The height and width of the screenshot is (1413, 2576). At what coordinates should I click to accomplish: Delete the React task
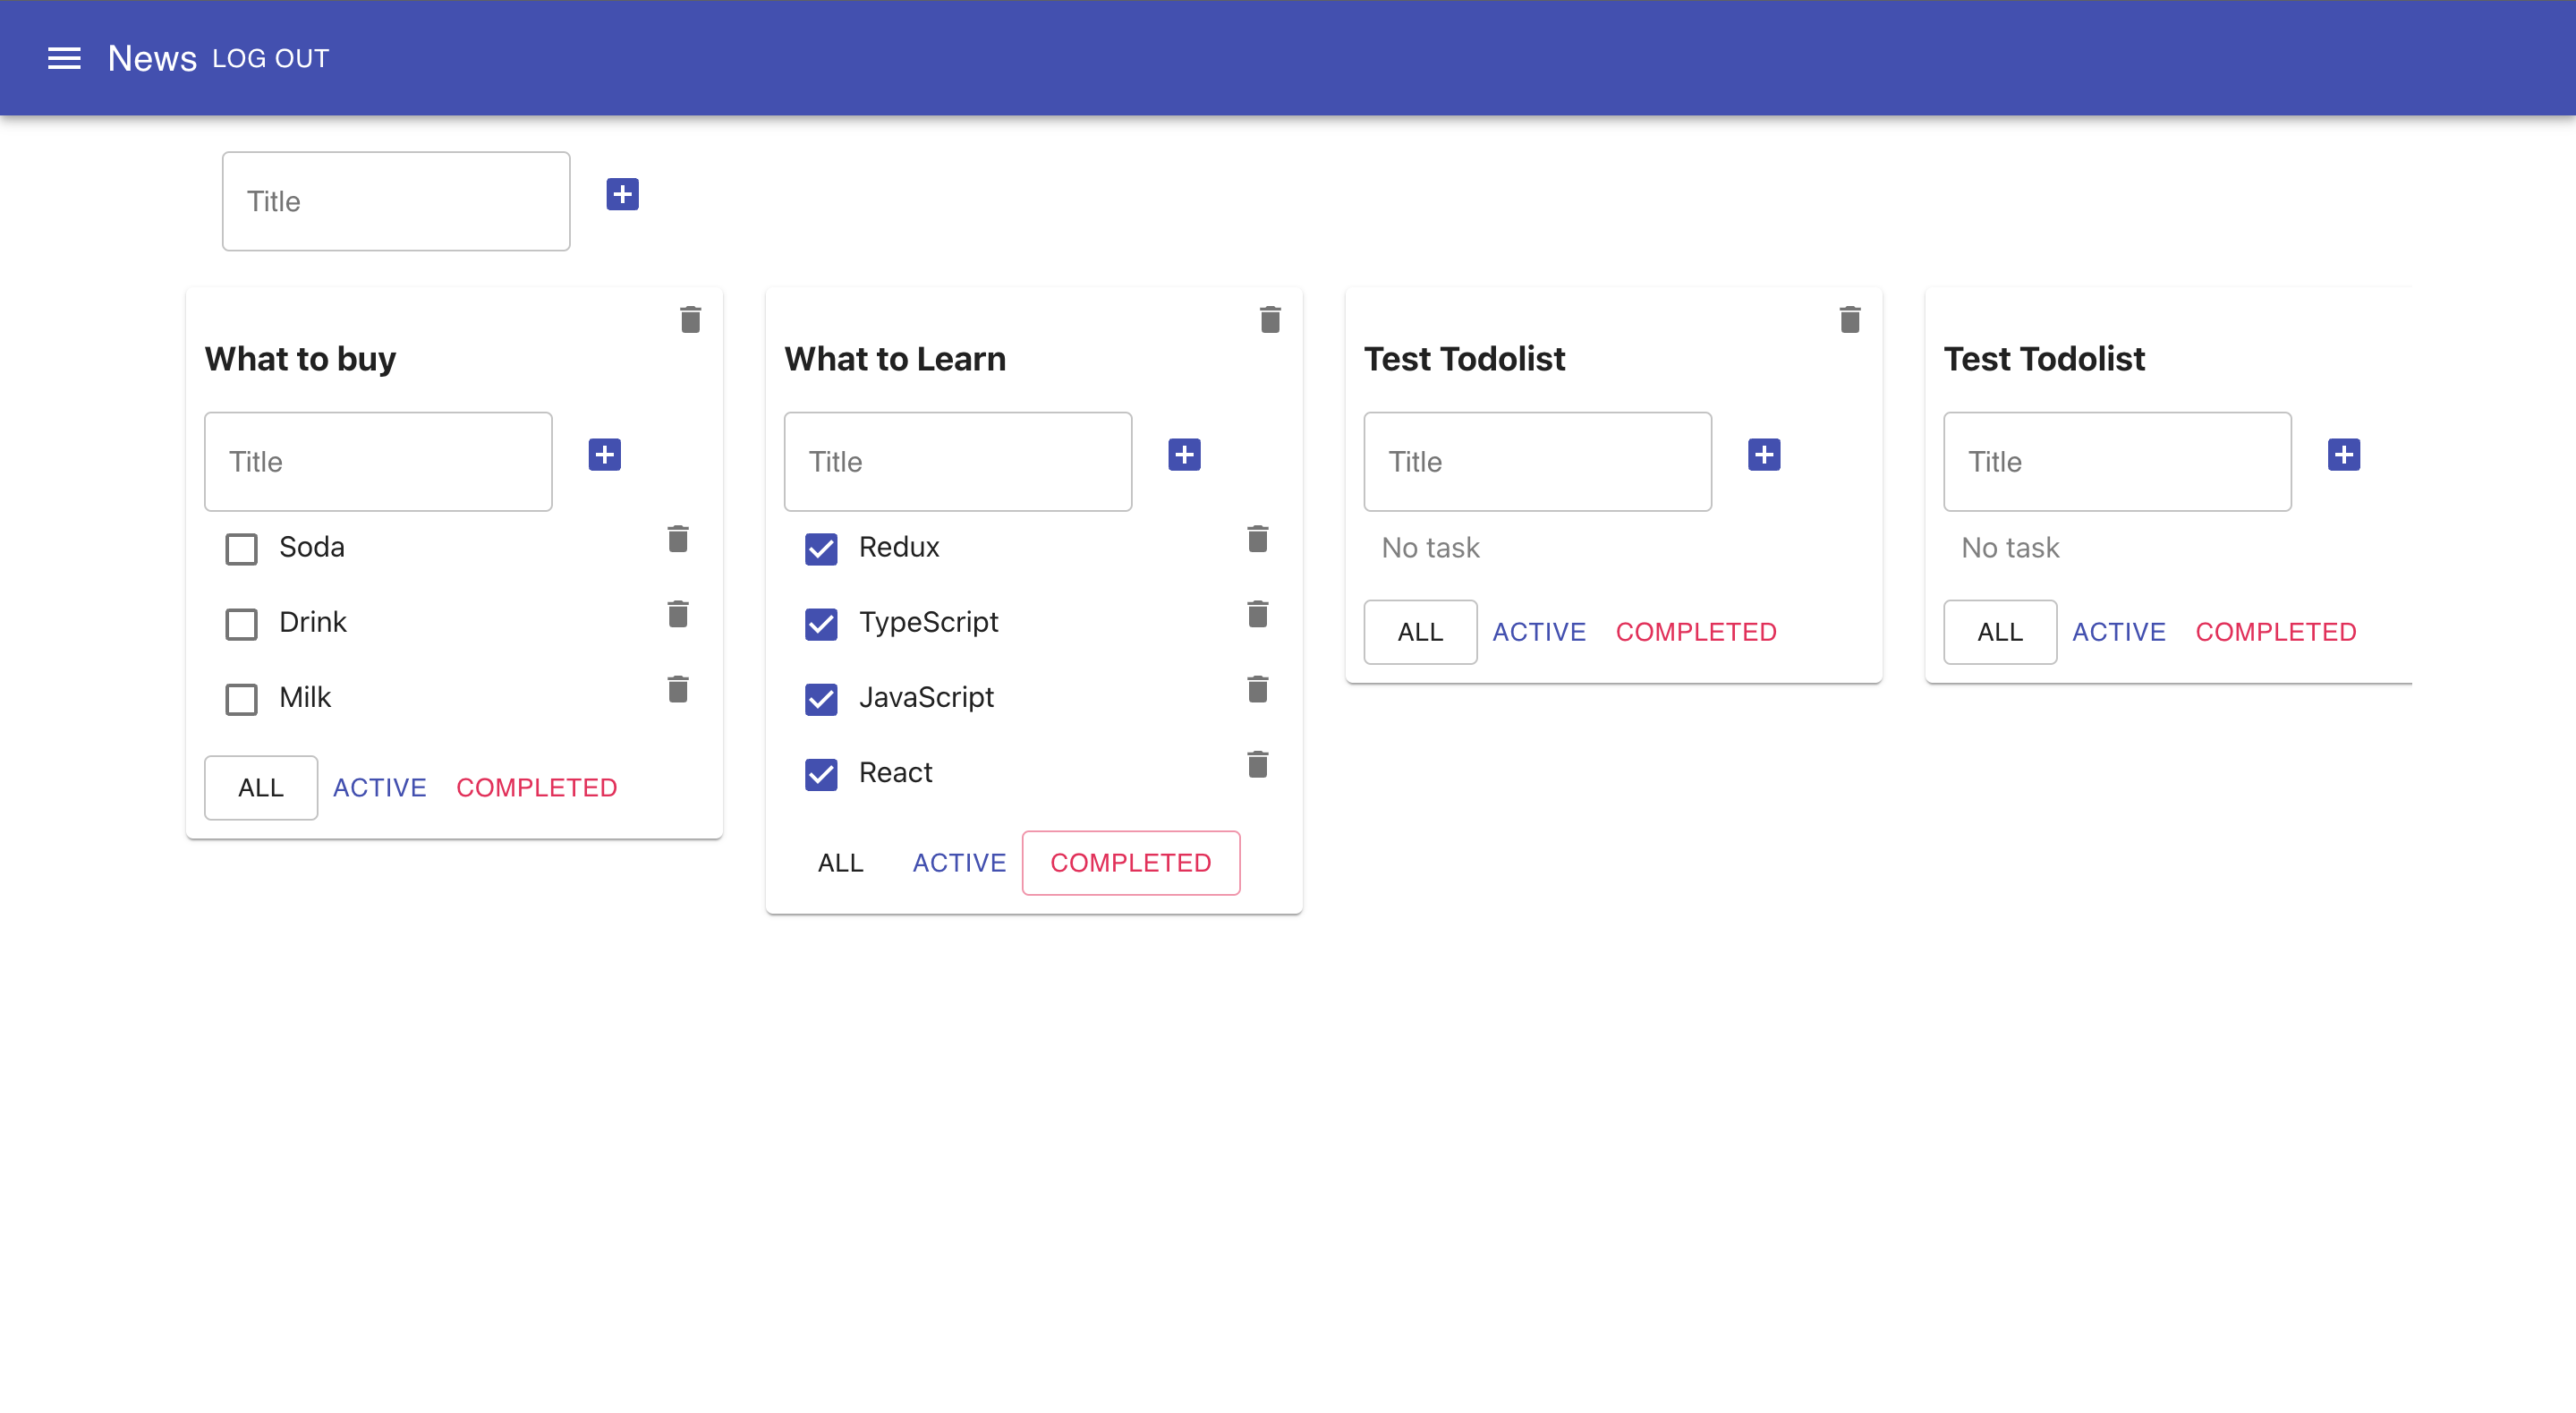[1258, 765]
